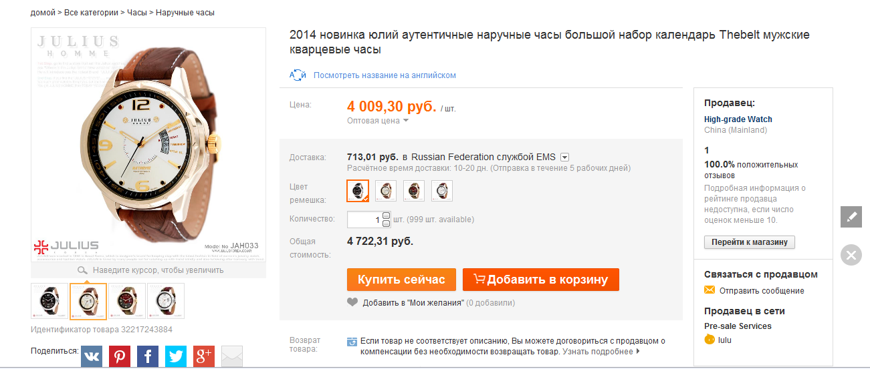Tweet the product via Twitter icon
This screenshot has height=369, width=870.
coord(176,356)
